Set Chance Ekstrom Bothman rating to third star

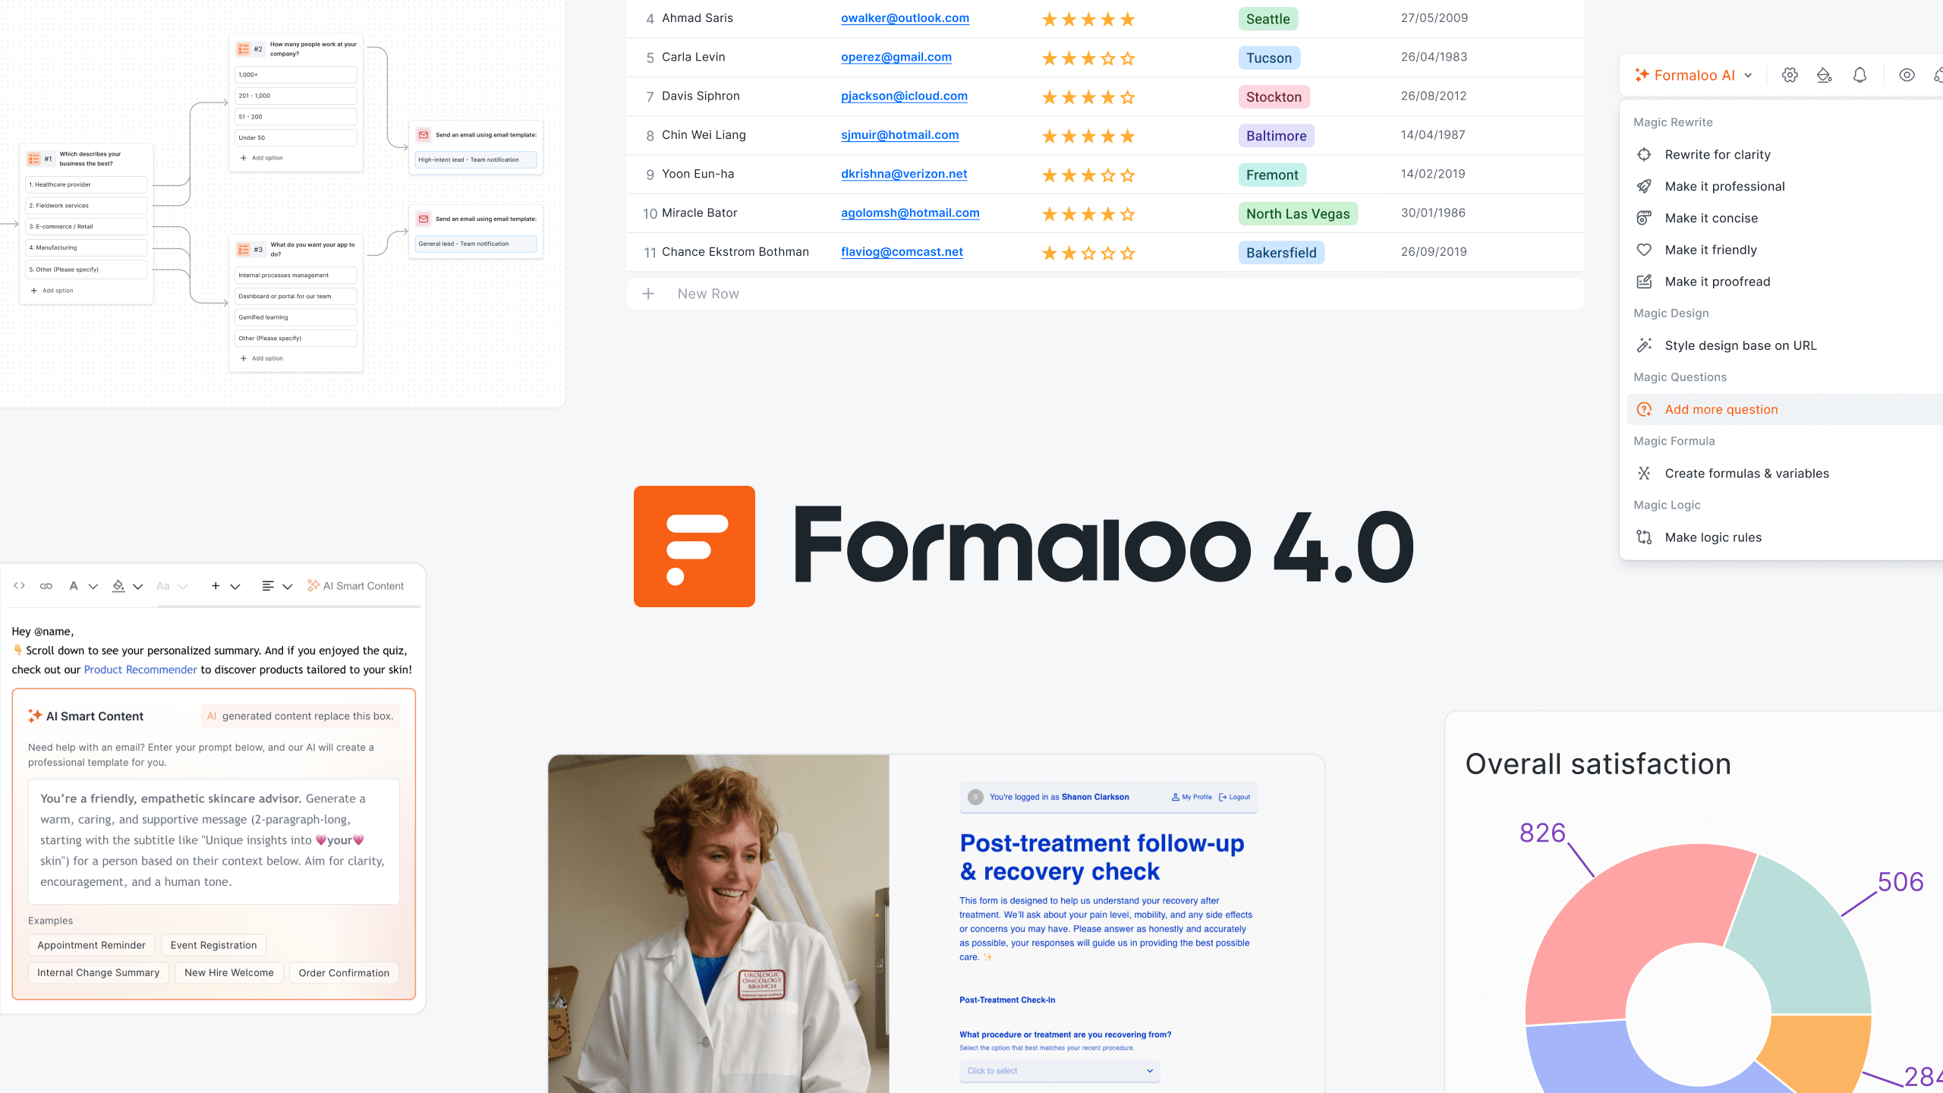pos(1088,253)
